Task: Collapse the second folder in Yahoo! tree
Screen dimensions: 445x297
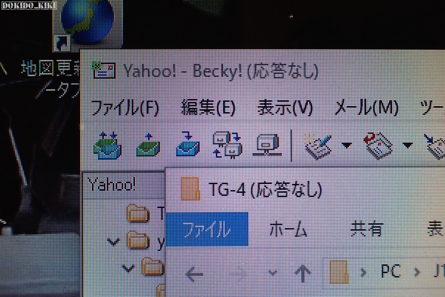Action: 113,242
